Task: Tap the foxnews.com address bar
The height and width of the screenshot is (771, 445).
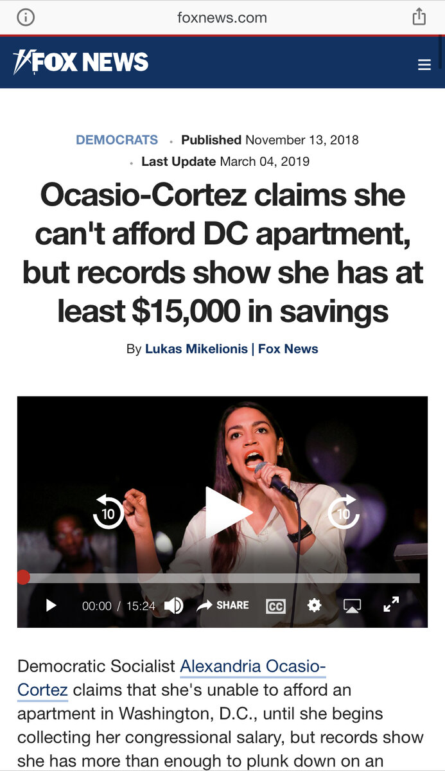Action: (222, 17)
